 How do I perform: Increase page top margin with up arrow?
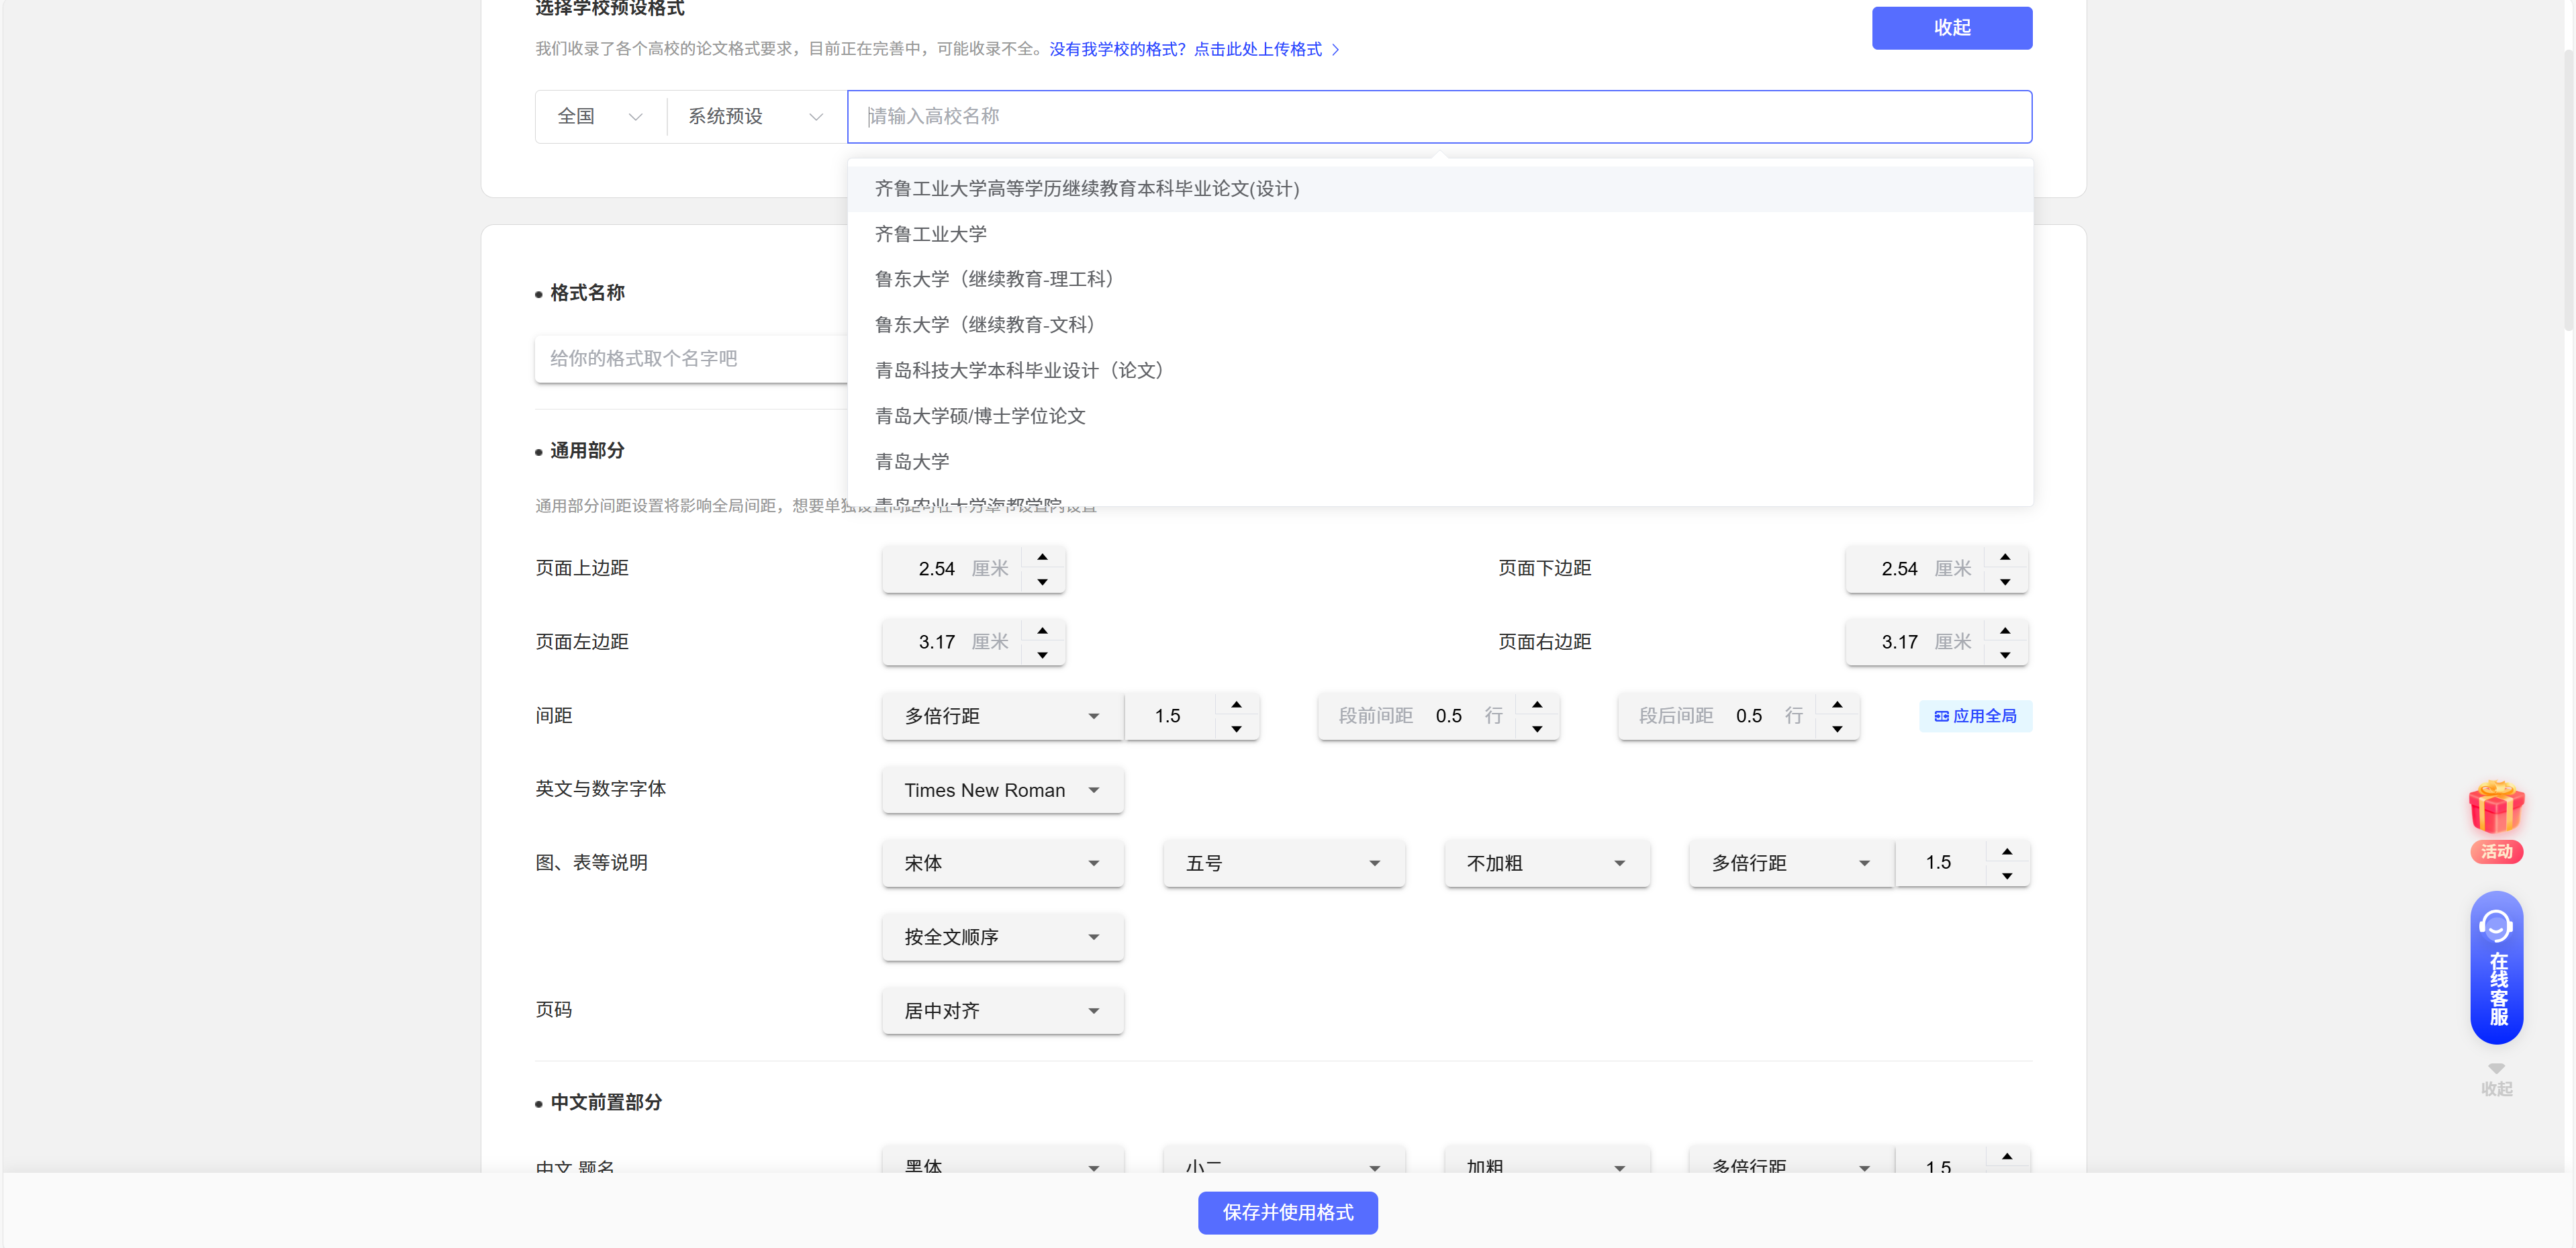coord(1042,557)
